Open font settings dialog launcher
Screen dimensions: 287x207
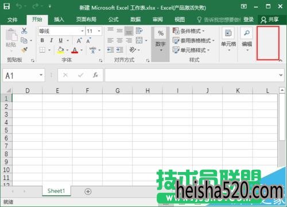(100, 61)
